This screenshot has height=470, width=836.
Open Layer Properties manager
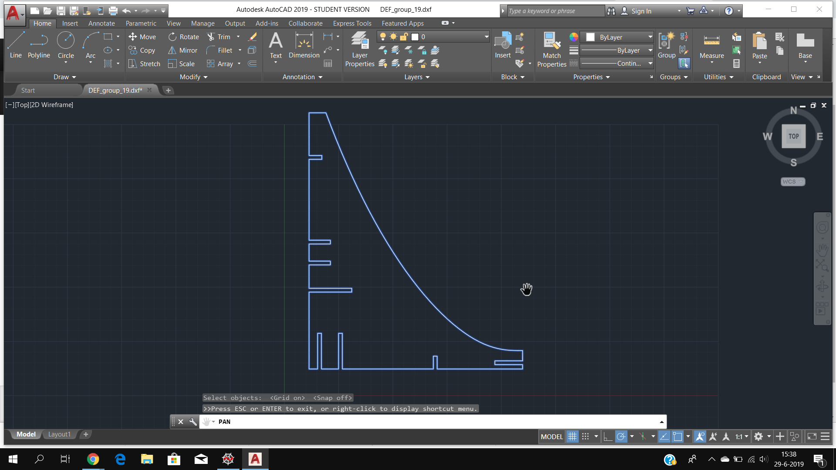coord(360,50)
